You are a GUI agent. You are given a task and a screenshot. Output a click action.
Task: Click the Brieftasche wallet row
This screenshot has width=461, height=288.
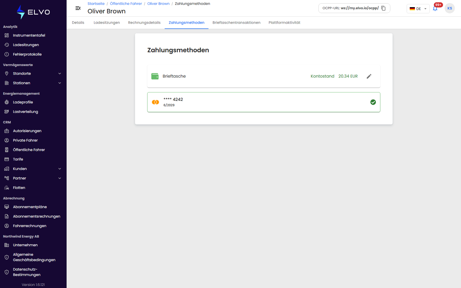(x=264, y=76)
